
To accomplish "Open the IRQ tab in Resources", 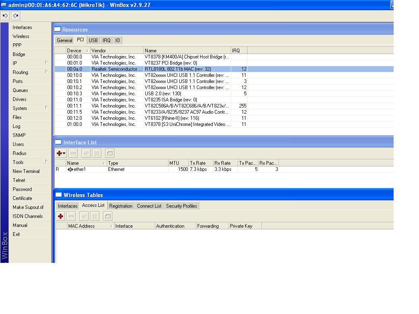I will (106, 40).
